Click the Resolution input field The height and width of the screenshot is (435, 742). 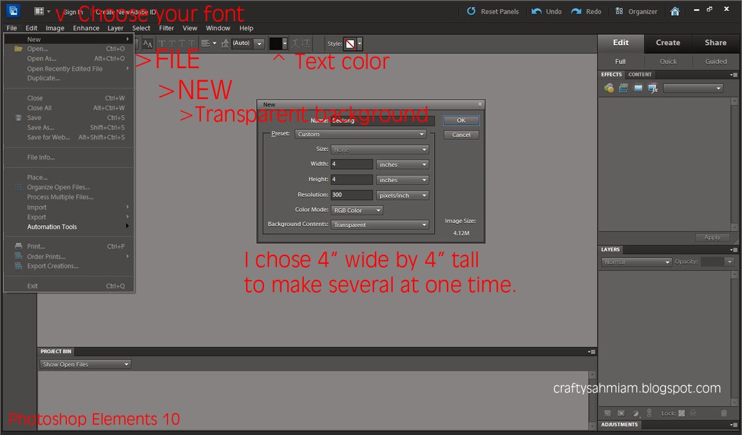click(x=352, y=195)
